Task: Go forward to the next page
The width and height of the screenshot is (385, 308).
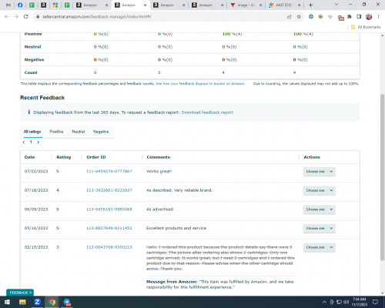Action: (16, 17)
